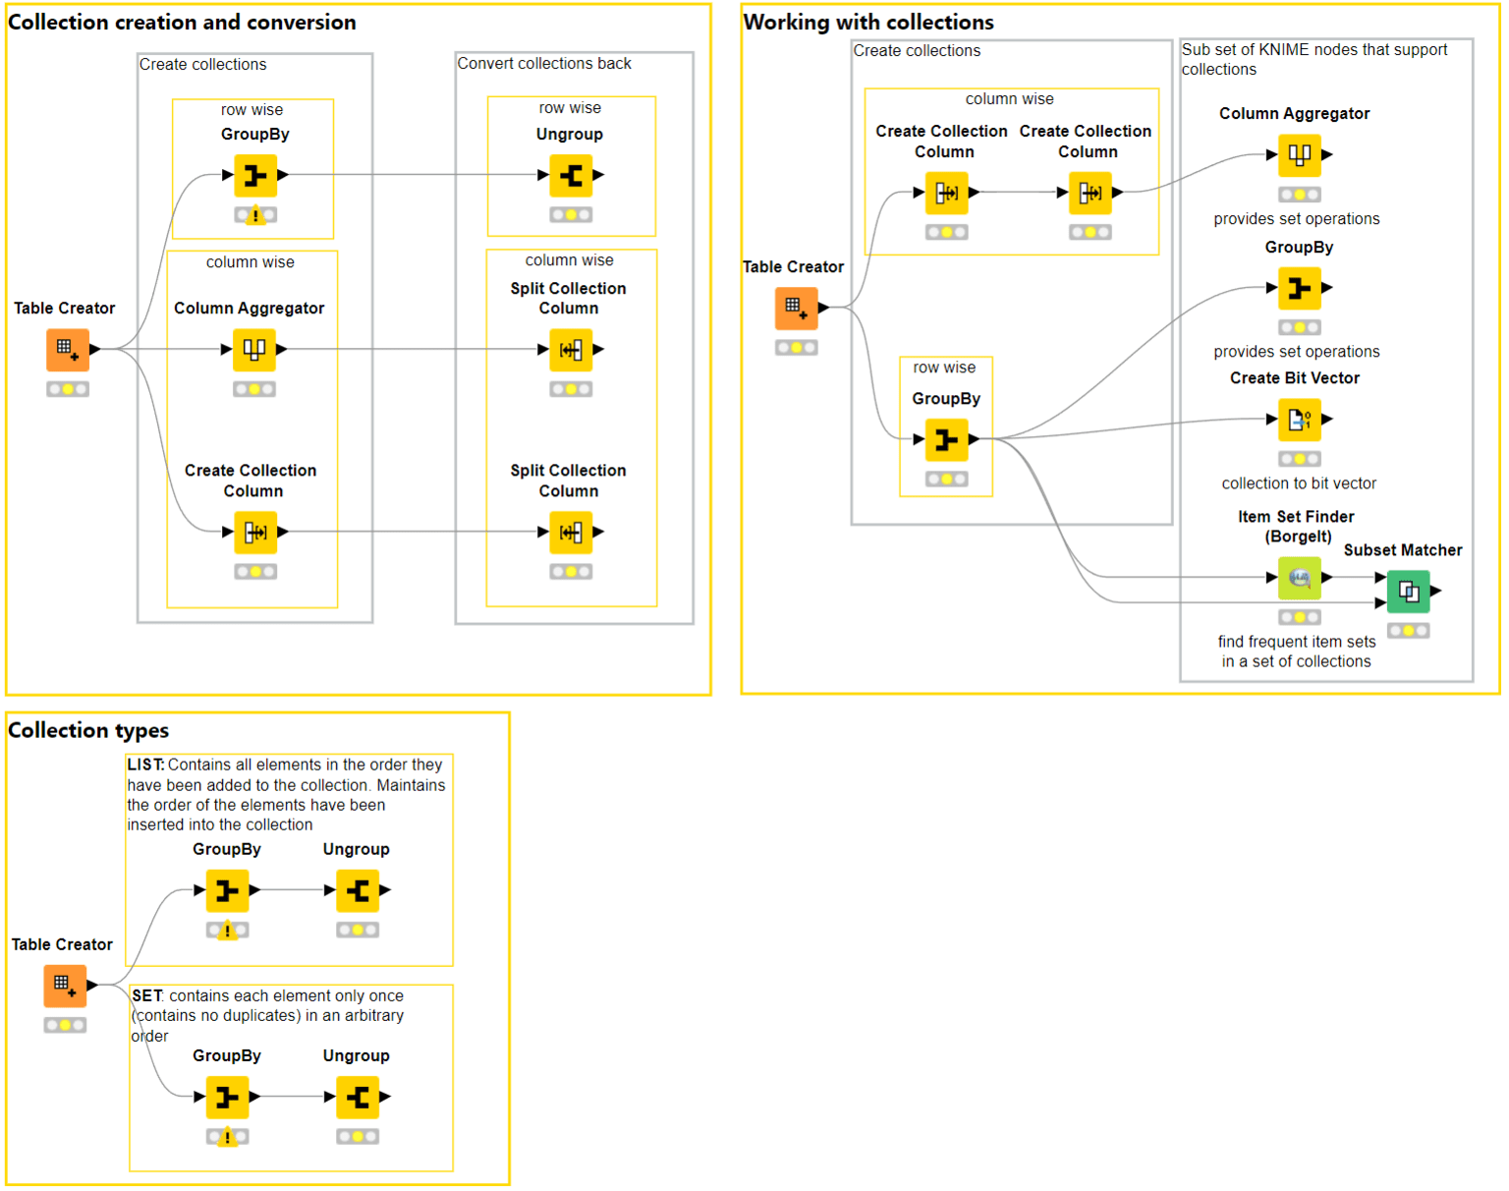Click 'Sub set of KNIME nodes' annotation text
The image size is (1509, 1191).
point(1314,59)
